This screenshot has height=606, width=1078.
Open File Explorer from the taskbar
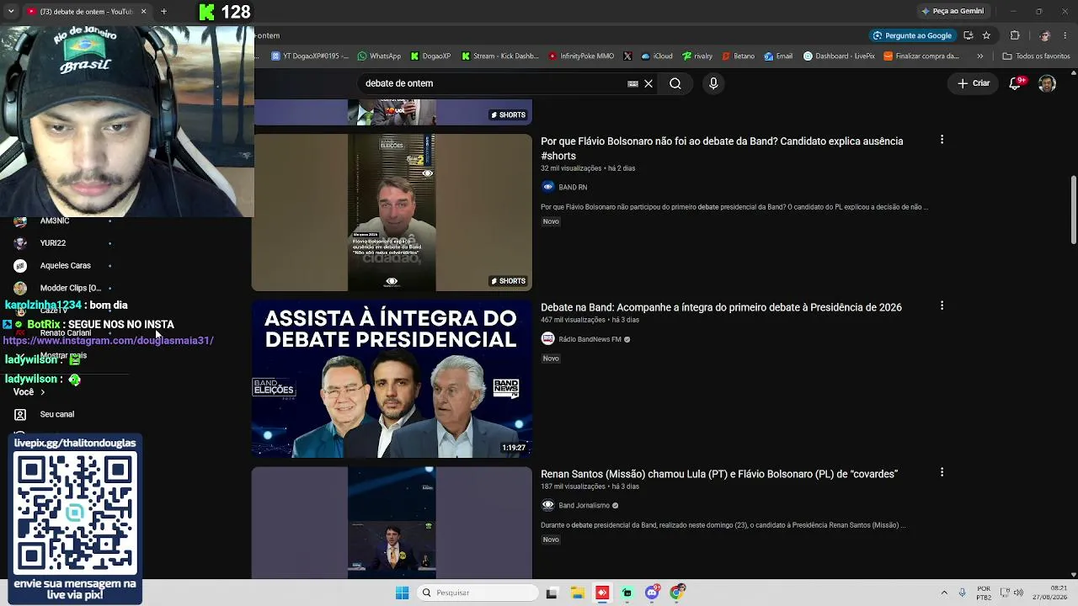tap(577, 593)
